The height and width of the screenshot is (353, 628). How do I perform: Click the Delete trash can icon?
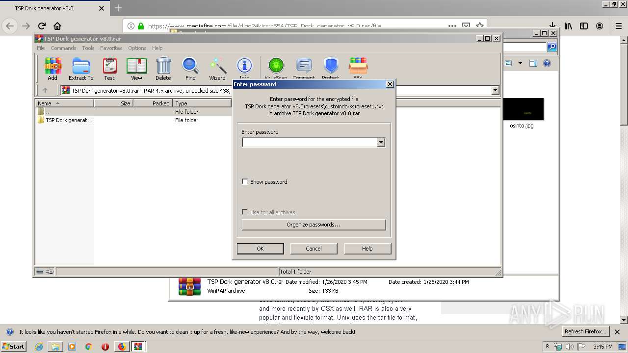coord(163,69)
